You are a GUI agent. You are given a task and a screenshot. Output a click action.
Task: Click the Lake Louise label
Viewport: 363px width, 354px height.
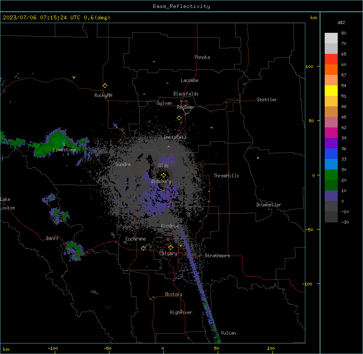pyautogui.click(x=8, y=203)
